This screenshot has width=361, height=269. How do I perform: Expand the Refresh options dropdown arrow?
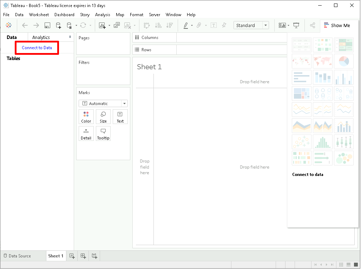click(x=90, y=26)
